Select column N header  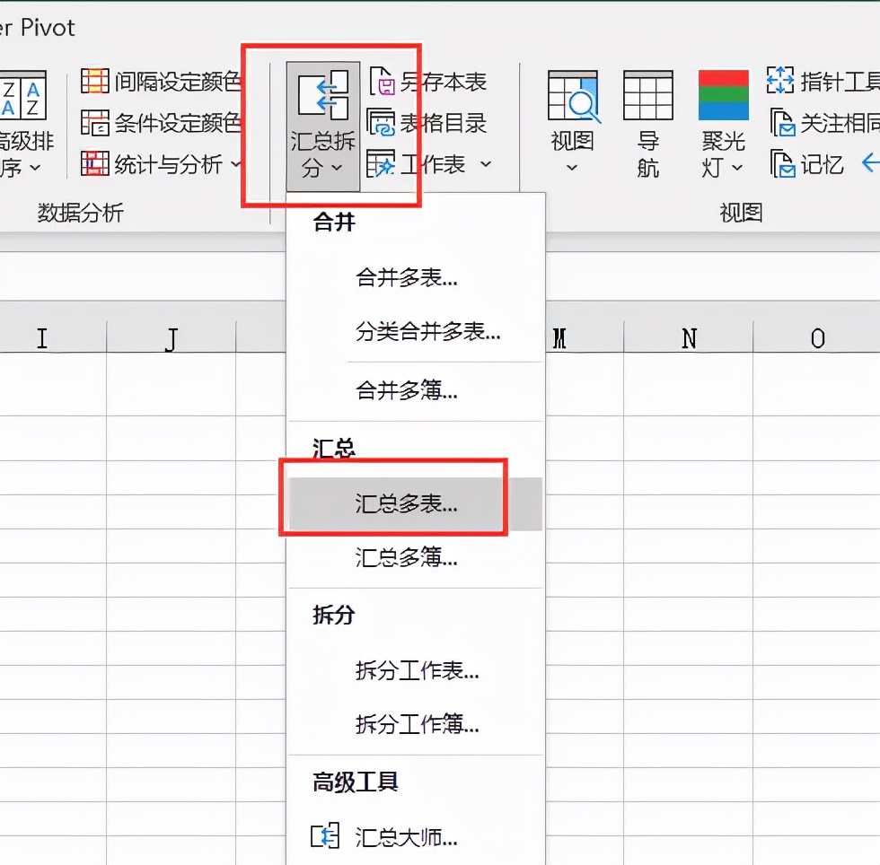tap(688, 338)
